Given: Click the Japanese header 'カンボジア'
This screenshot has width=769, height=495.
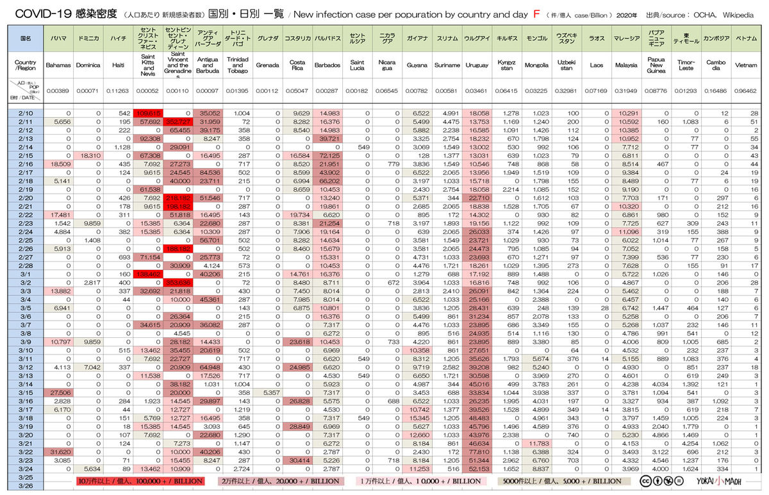Looking at the screenshot, I should point(716,38).
